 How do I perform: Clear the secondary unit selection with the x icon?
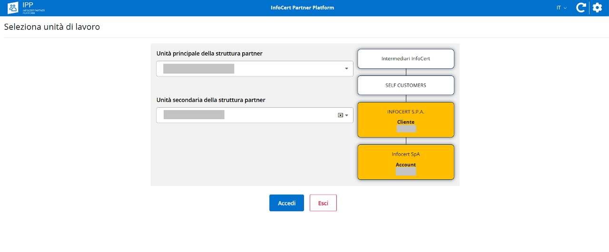[x=340, y=115]
